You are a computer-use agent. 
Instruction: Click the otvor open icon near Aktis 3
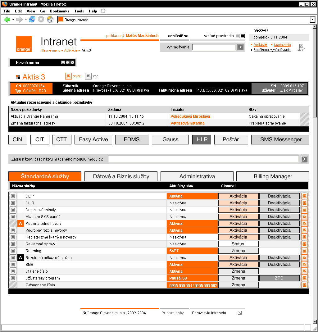pos(68,76)
